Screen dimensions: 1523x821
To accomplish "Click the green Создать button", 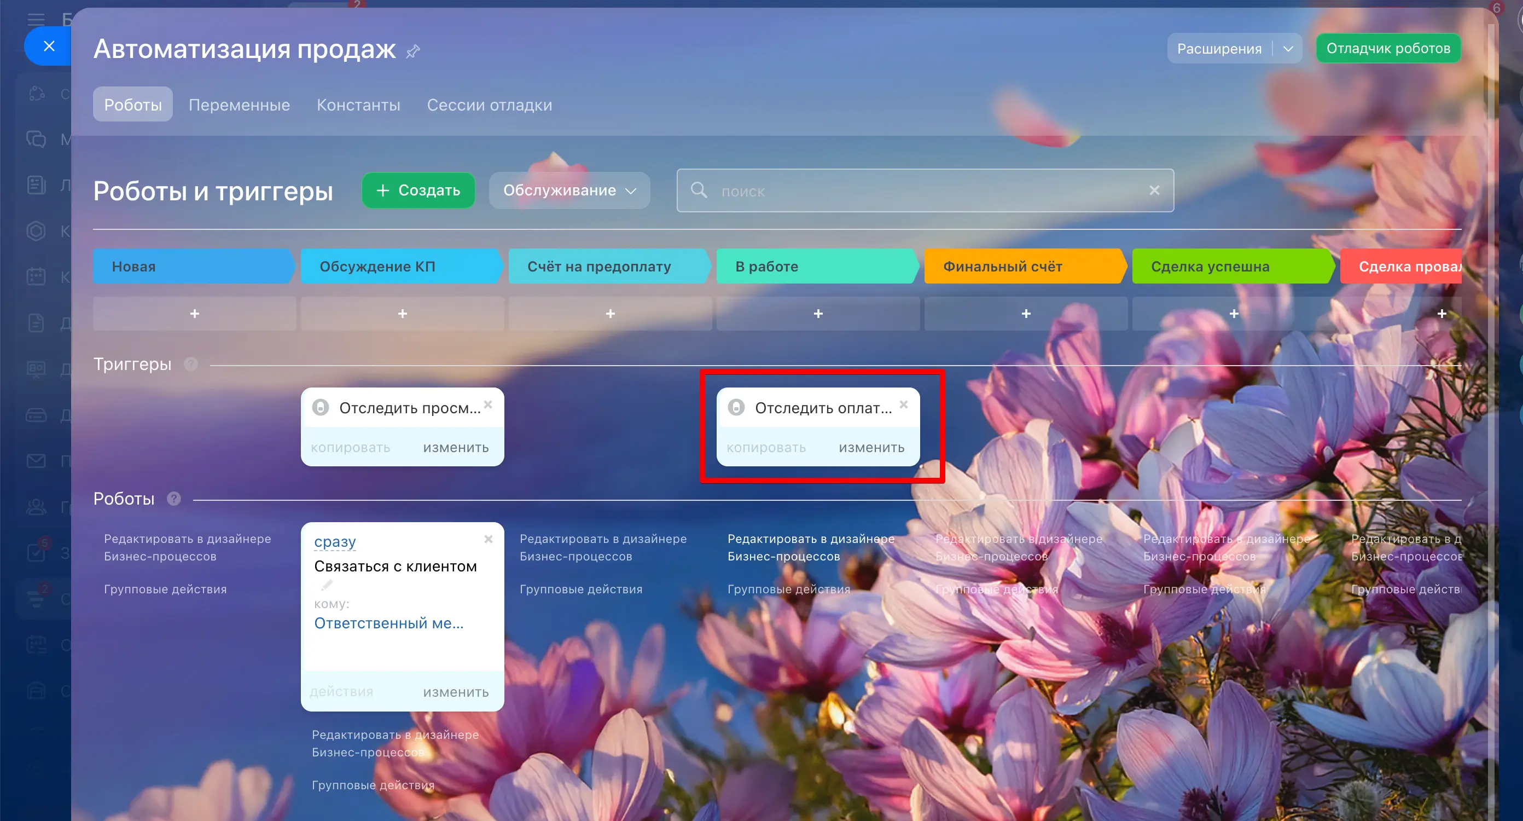I will tap(418, 190).
